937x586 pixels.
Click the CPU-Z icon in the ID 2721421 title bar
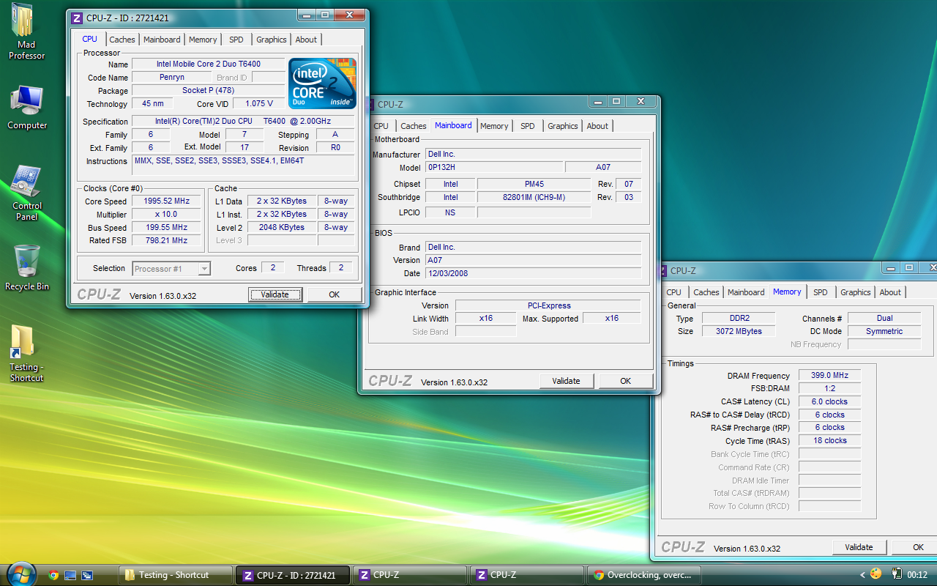pyautogui.click(x=76, y=18)
